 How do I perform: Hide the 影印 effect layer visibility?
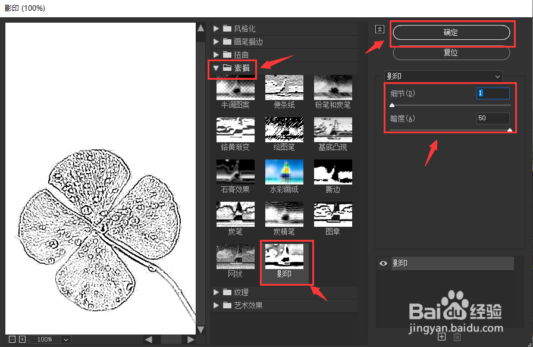(x=382, y=263)
